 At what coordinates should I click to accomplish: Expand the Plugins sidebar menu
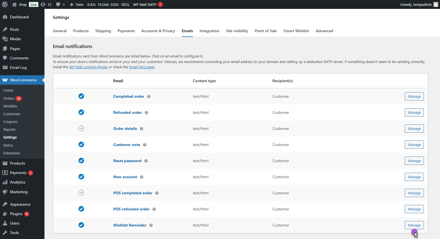[x=16, y=214]
